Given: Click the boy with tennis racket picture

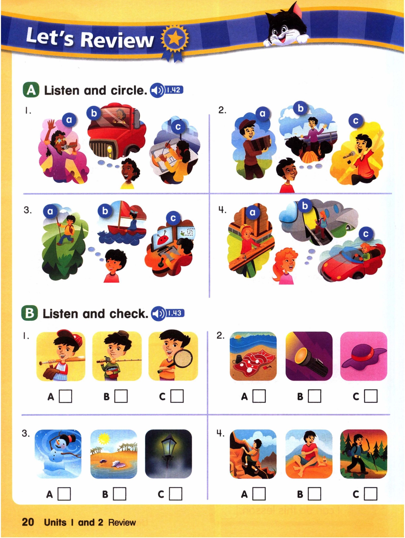Looking at the screenshot, I should click(x=173, y=355).
